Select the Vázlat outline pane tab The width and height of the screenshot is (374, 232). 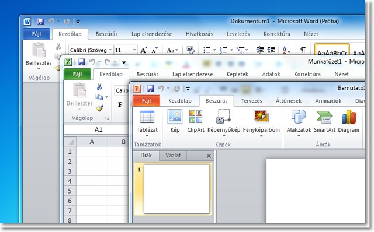click(x=173, y=156)
